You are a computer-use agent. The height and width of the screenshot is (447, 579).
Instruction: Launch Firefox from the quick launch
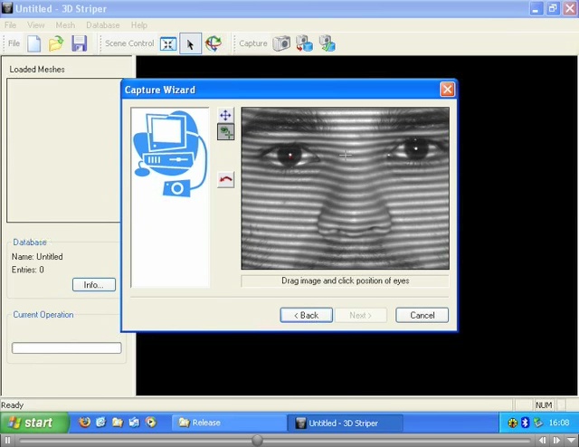[84, 423]
